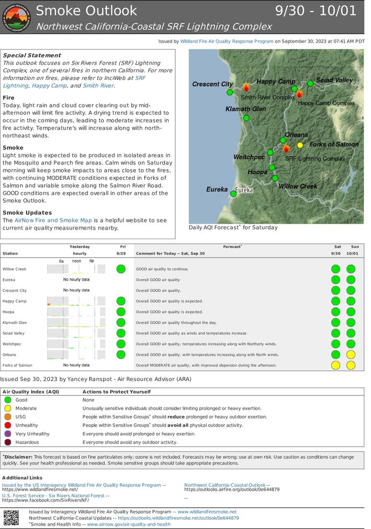The image size is (371, 529).
Task: Click the QR code at page bottom
Action: pyautogui.click(x=11, y=517)
